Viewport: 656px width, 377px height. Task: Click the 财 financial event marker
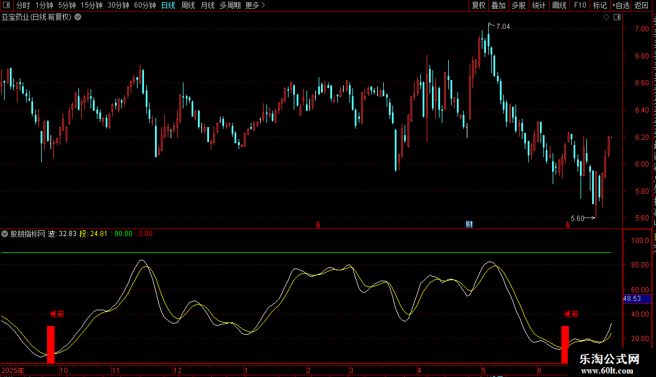(470, 224)
